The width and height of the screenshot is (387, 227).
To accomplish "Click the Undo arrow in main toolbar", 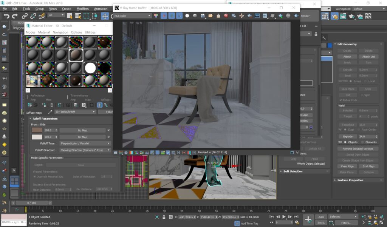I will (6, 16).
